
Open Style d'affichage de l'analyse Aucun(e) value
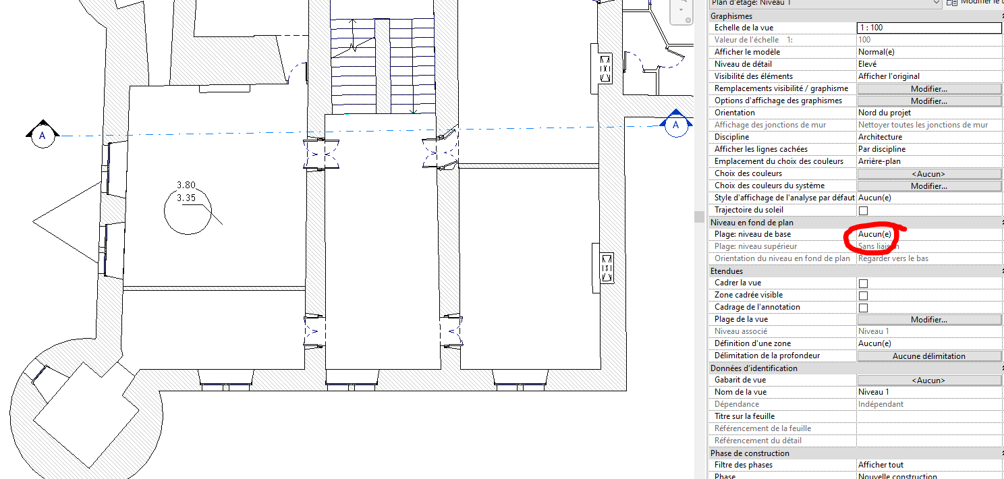929,198
